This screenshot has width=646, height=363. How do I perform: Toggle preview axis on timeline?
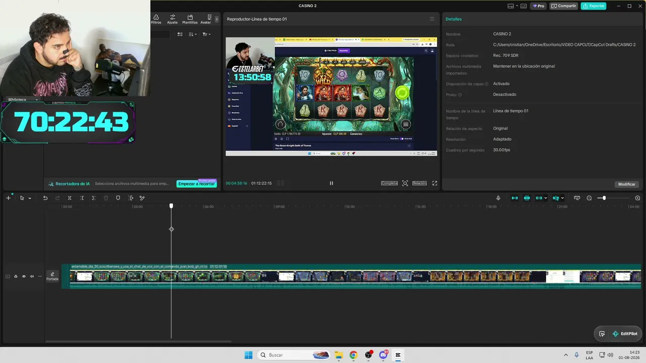pos(556,198)
